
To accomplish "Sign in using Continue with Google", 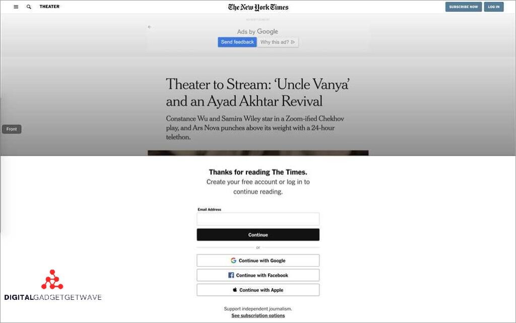I will click(x=258, y=261).
